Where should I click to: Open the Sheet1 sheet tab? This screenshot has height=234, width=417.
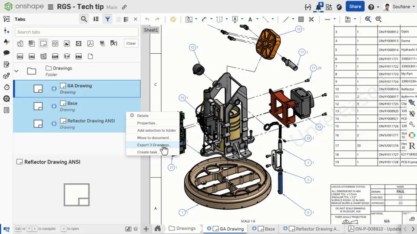pos(151,30)
